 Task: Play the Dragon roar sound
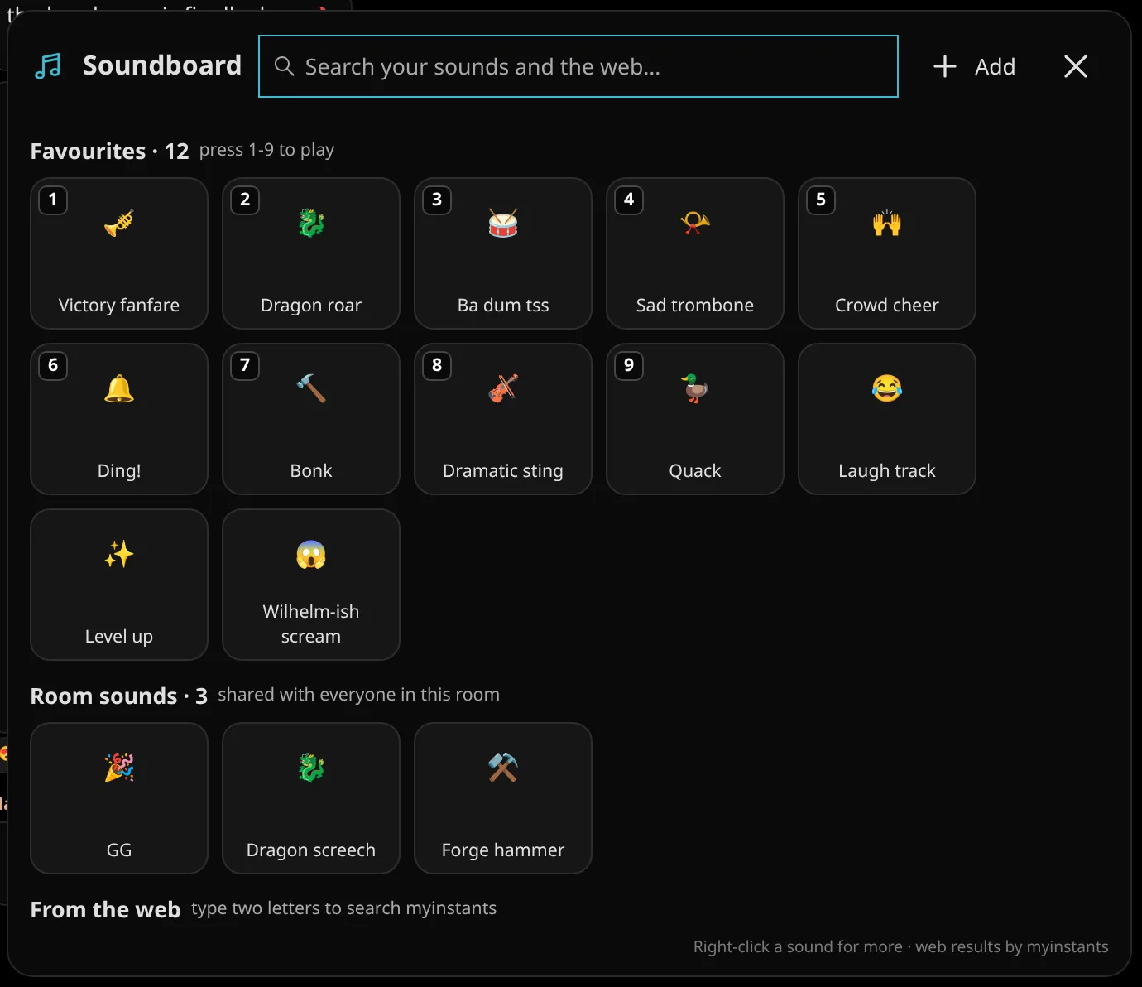(311, 253)
